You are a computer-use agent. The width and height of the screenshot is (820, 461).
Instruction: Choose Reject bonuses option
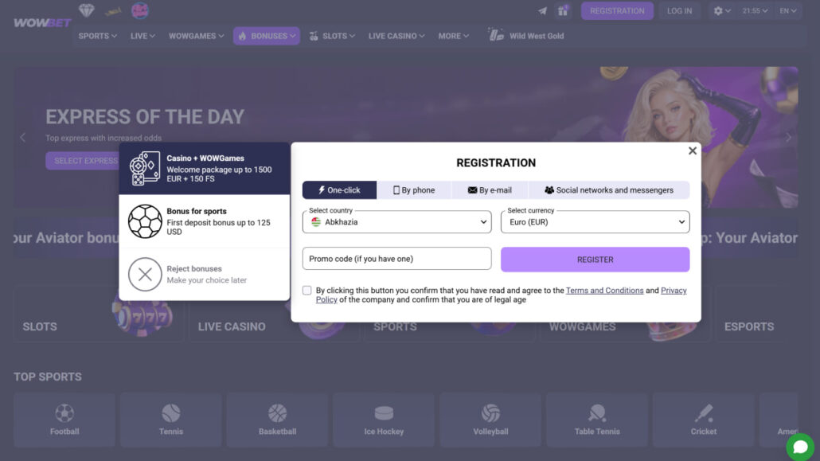coord(205,274)
